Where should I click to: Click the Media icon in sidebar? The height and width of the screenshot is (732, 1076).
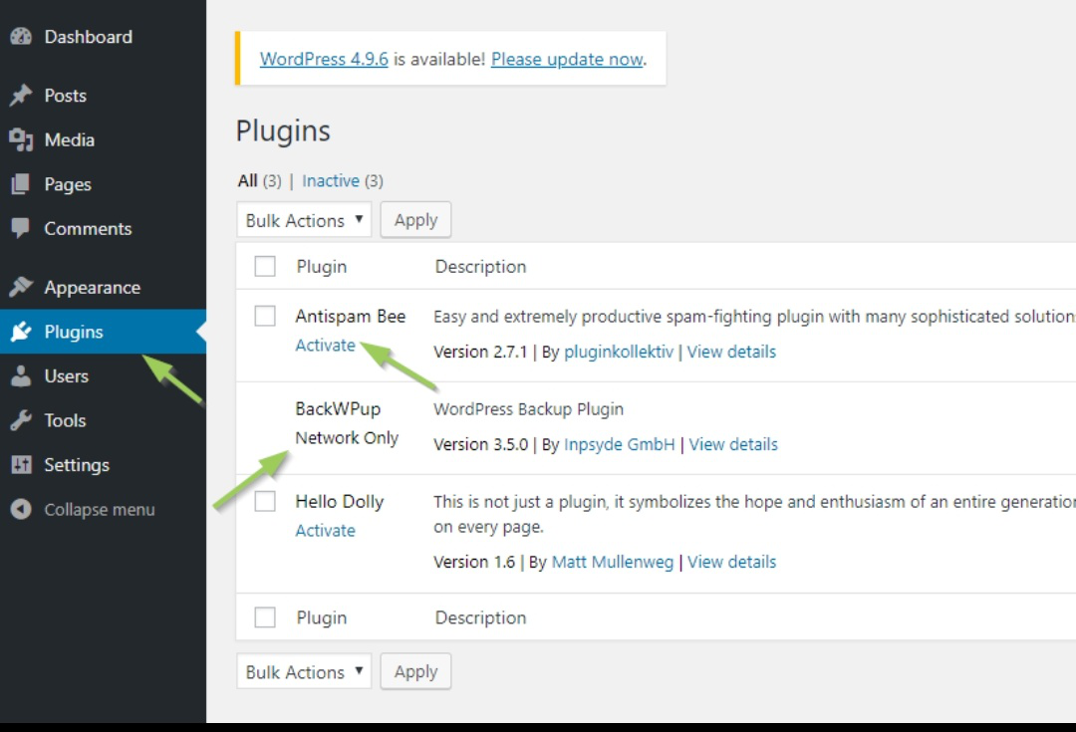[21, 140]
